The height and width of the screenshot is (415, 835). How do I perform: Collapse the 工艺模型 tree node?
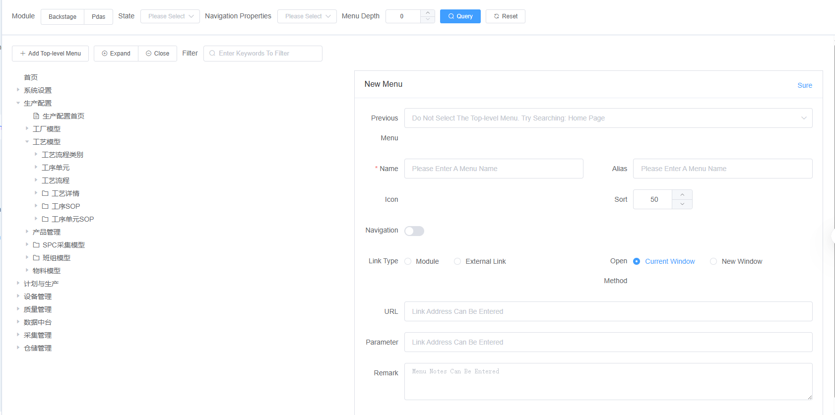click(27, 142)
